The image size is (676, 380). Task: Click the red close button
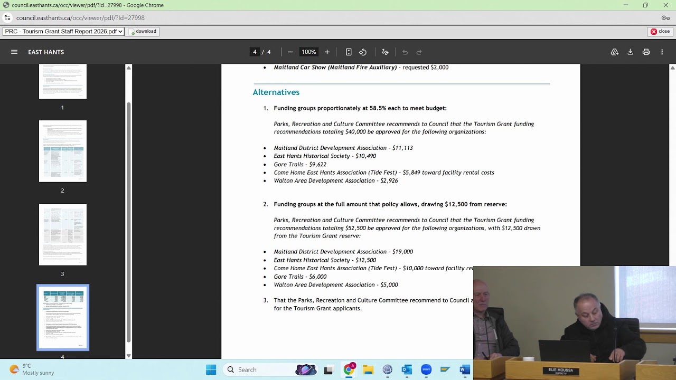click(660, 31)
